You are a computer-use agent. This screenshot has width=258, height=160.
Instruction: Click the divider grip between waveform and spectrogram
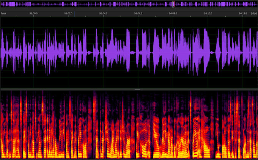click(137, 89)
